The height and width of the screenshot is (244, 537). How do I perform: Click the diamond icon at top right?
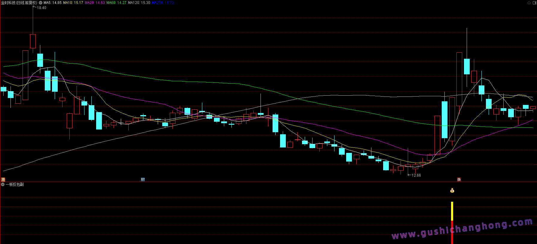529,3
